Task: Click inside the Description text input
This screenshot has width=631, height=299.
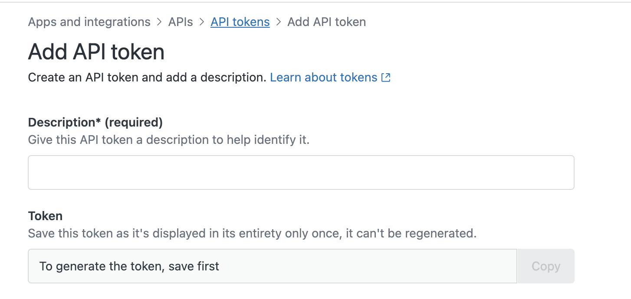Action: [x=301, y=172]
